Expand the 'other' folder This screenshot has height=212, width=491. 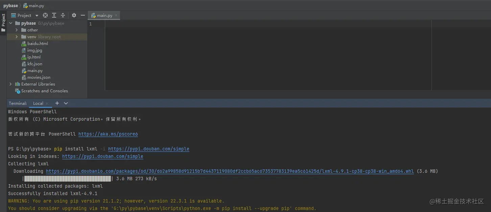17,30
